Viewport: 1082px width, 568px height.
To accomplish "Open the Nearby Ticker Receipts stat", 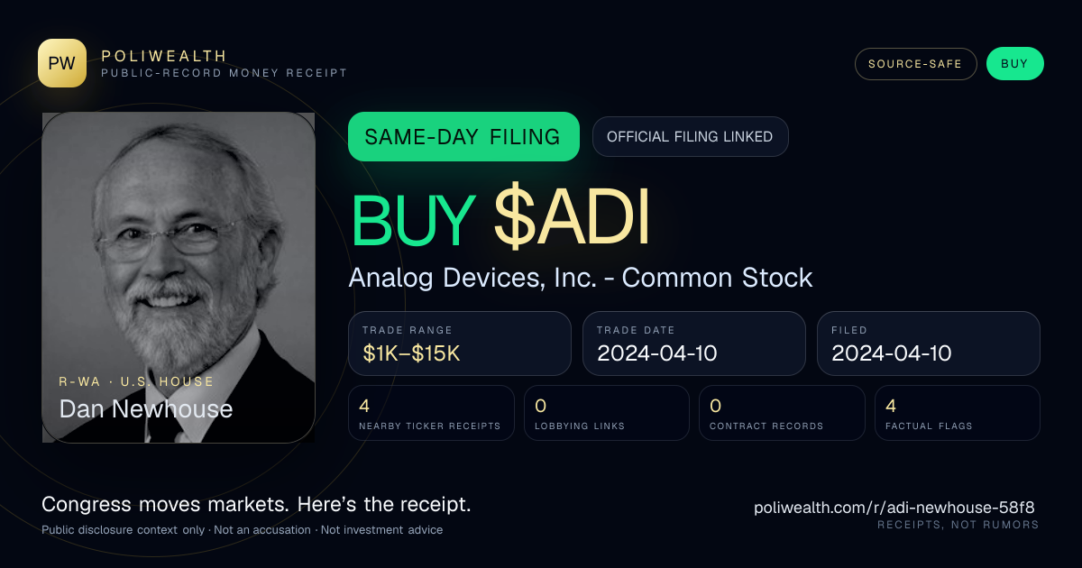I will [431, 413].
